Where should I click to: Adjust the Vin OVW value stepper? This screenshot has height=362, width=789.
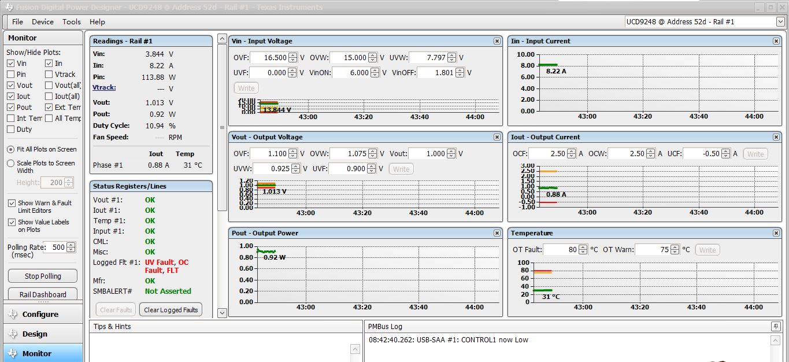click(x=373, y=58)
